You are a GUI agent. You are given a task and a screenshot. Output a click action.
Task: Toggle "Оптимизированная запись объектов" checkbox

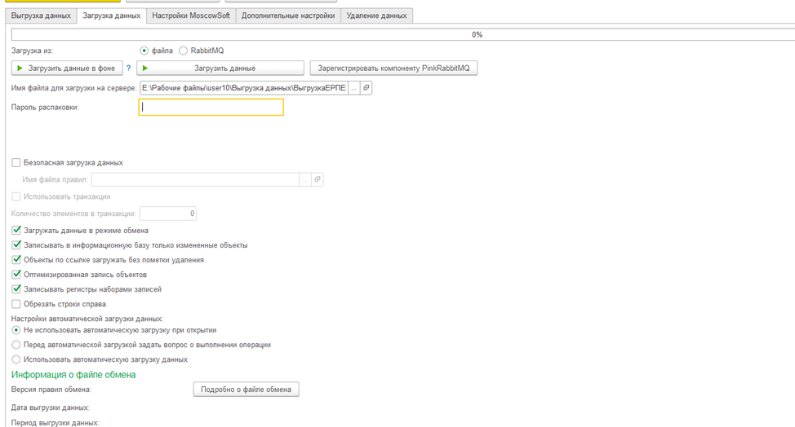[x=16, y=275]
